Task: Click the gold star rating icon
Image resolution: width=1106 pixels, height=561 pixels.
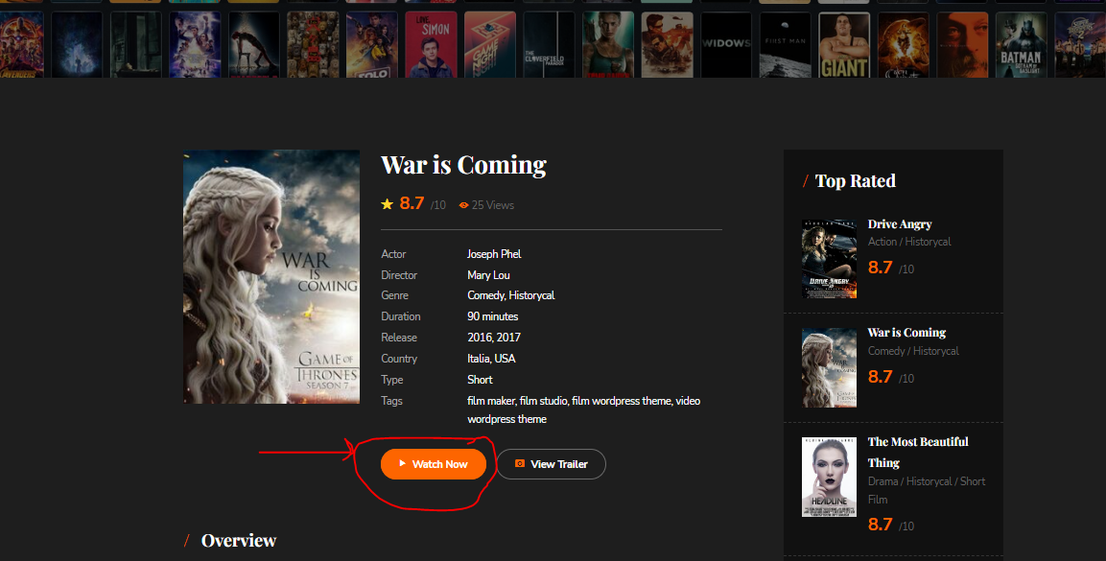Action: [388, 204]
